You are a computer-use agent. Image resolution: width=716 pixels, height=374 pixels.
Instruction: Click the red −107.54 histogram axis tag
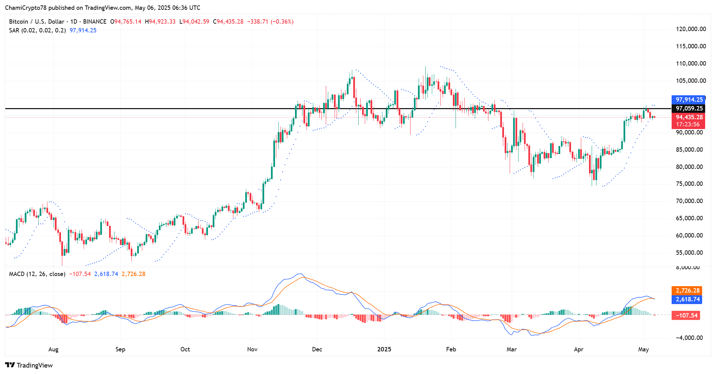click(x=686, y=316)
